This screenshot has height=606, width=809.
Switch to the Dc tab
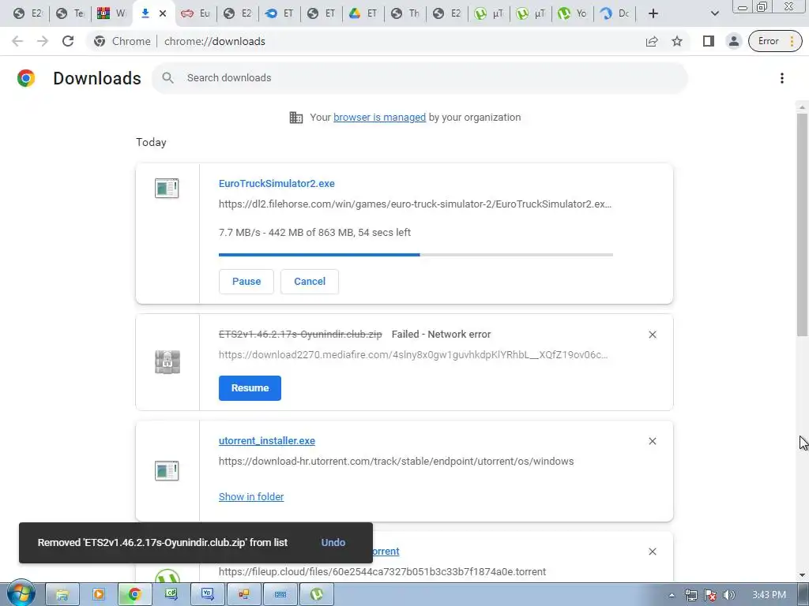(x=615, y=13)
